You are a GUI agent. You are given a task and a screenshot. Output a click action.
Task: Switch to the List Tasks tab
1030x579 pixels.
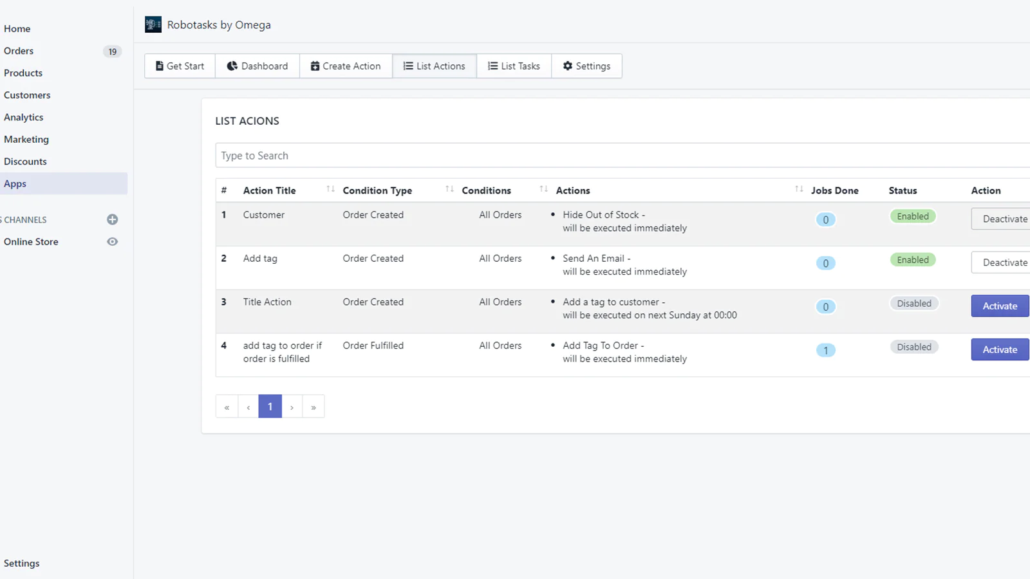click(514, 66)
